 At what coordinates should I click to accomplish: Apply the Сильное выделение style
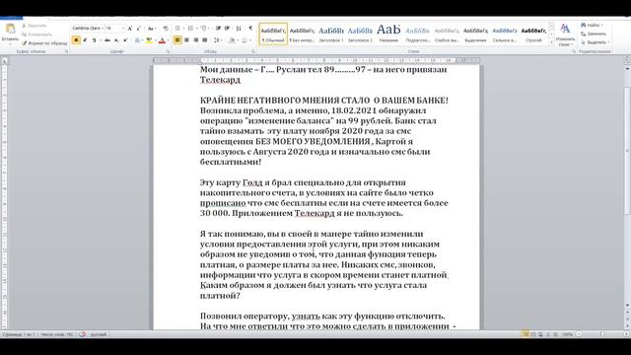click(505, 34)
